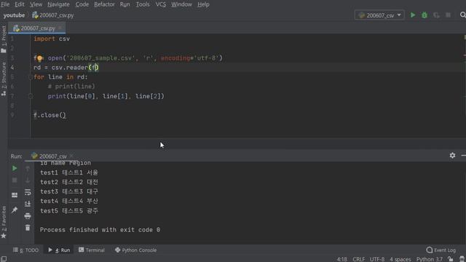Image resolution: width=466 pixels, height=262 pixels.
Task: Toggle soft-wrap icon in Run panel
Action: [28, 192]
